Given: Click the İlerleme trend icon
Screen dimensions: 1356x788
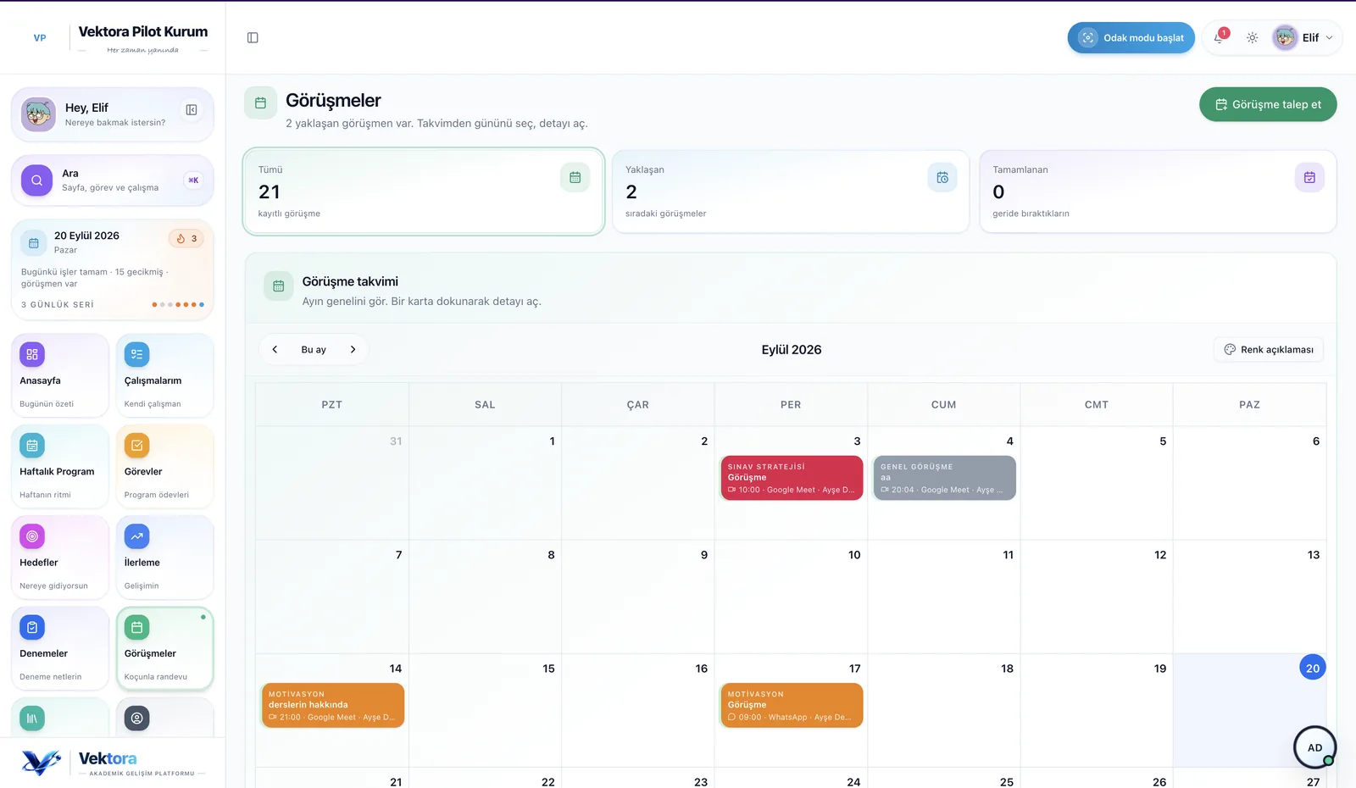Looking at the screenshot, I should (x=136, y=536).
